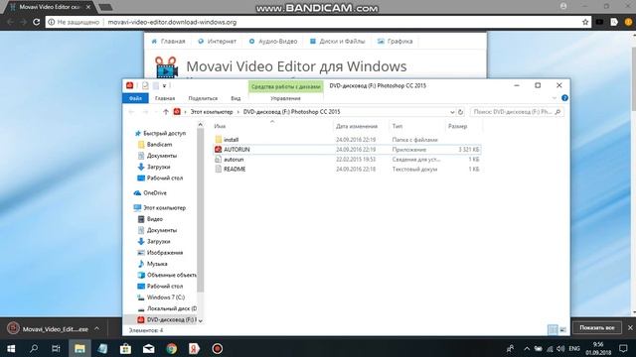Select the install folder

coord(231,140)
